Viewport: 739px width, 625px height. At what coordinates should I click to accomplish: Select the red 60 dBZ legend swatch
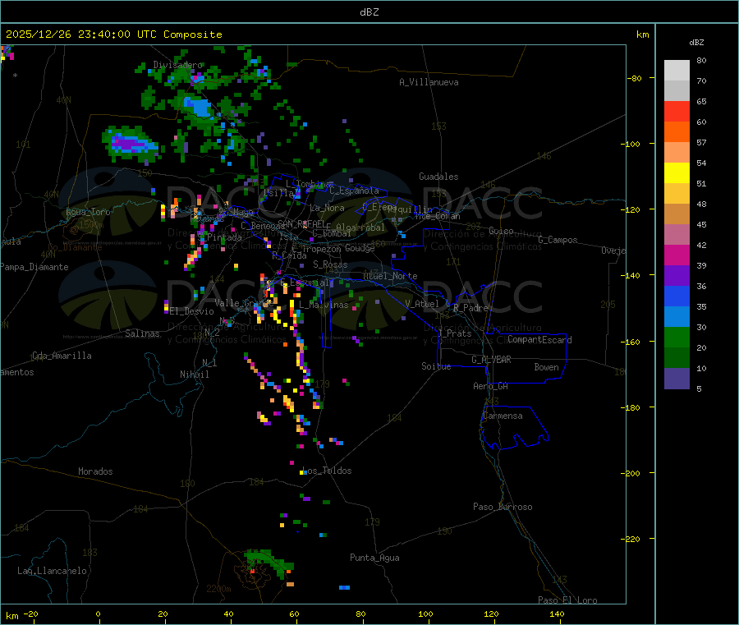coord(677,111)
